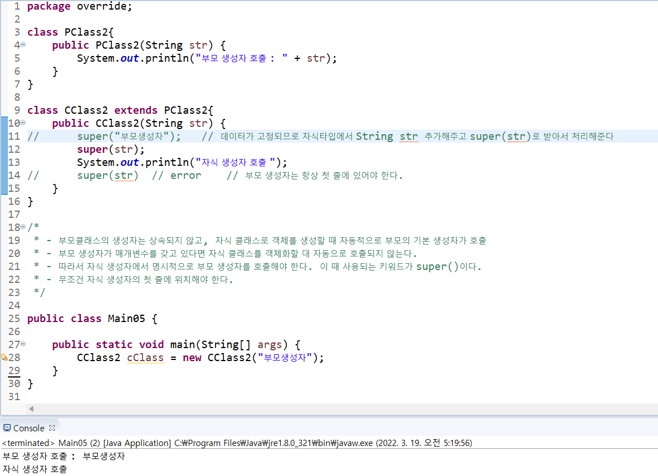The height and width of the screenshot is (476, 658).
Task: Click the closing '*/' on line 23
Action: (x=40, y=293)
